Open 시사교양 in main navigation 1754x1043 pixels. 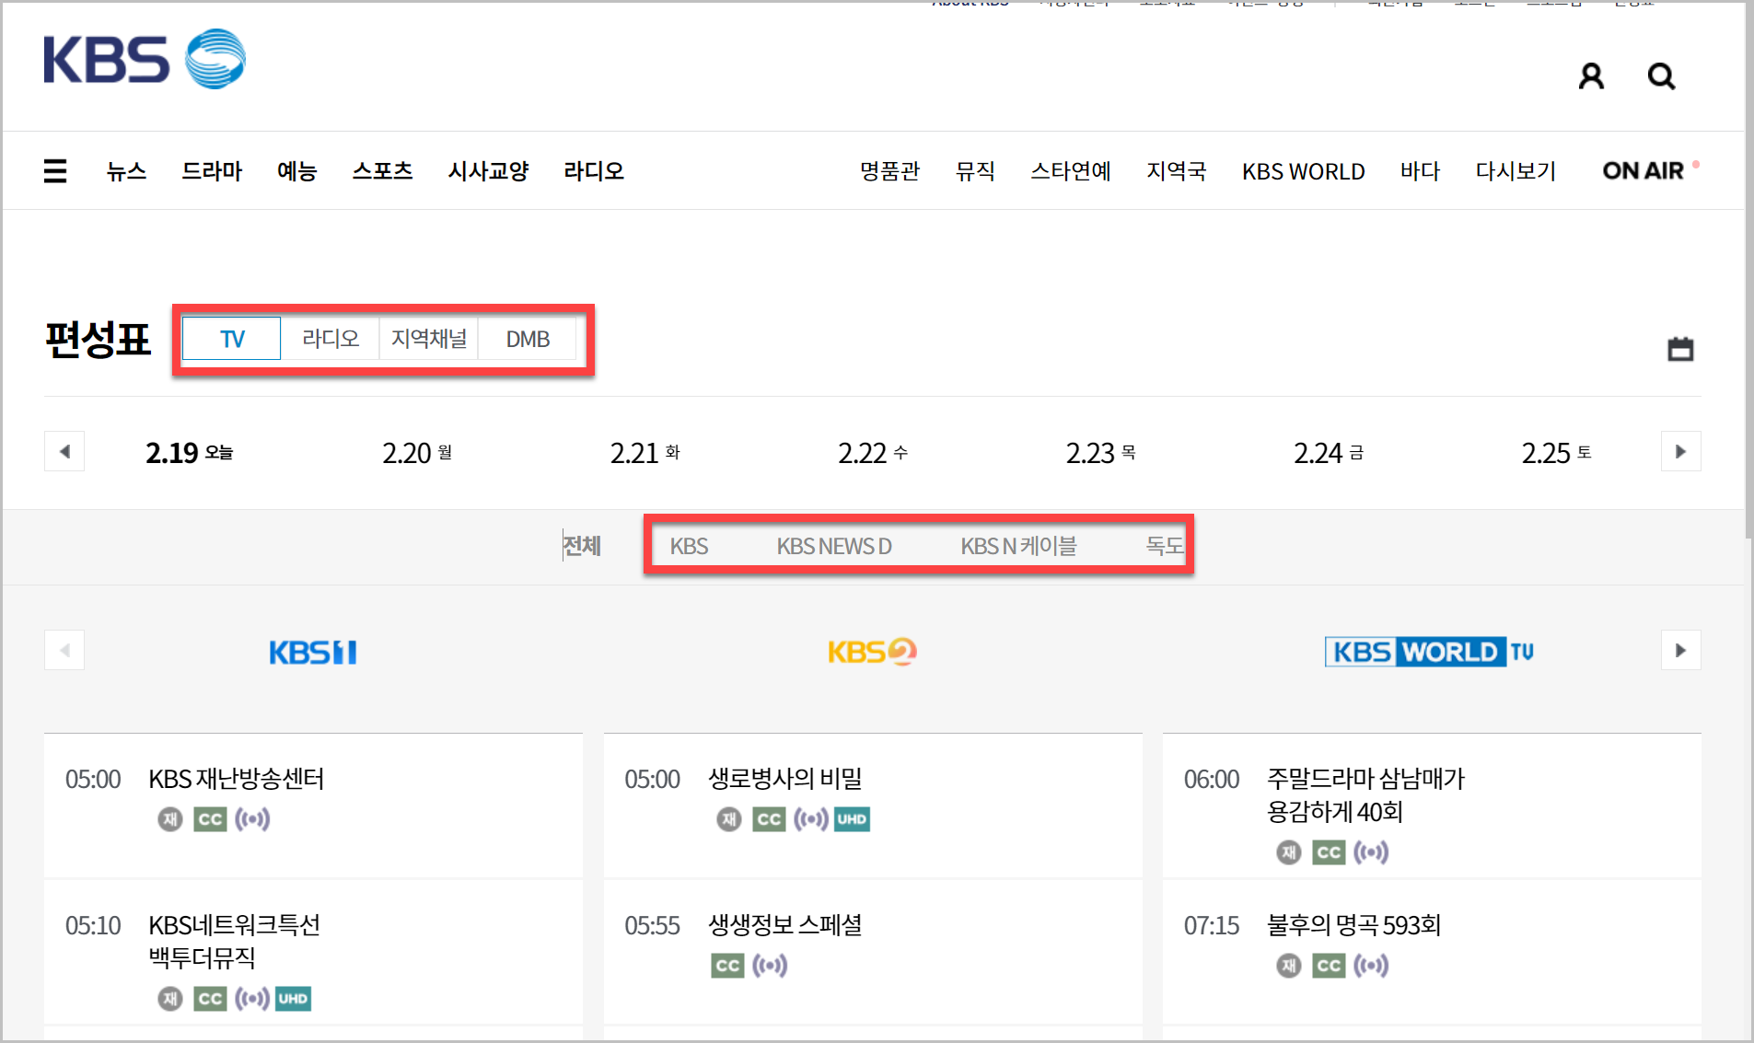pyautogui.click(x=489, y=171)
